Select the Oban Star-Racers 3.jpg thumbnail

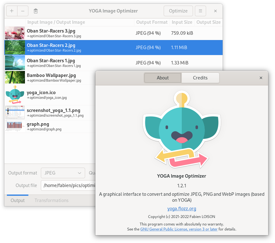(x=15, y=33)
